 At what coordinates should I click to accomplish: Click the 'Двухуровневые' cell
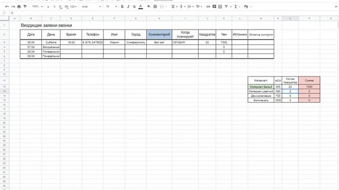tap(261, 96)
